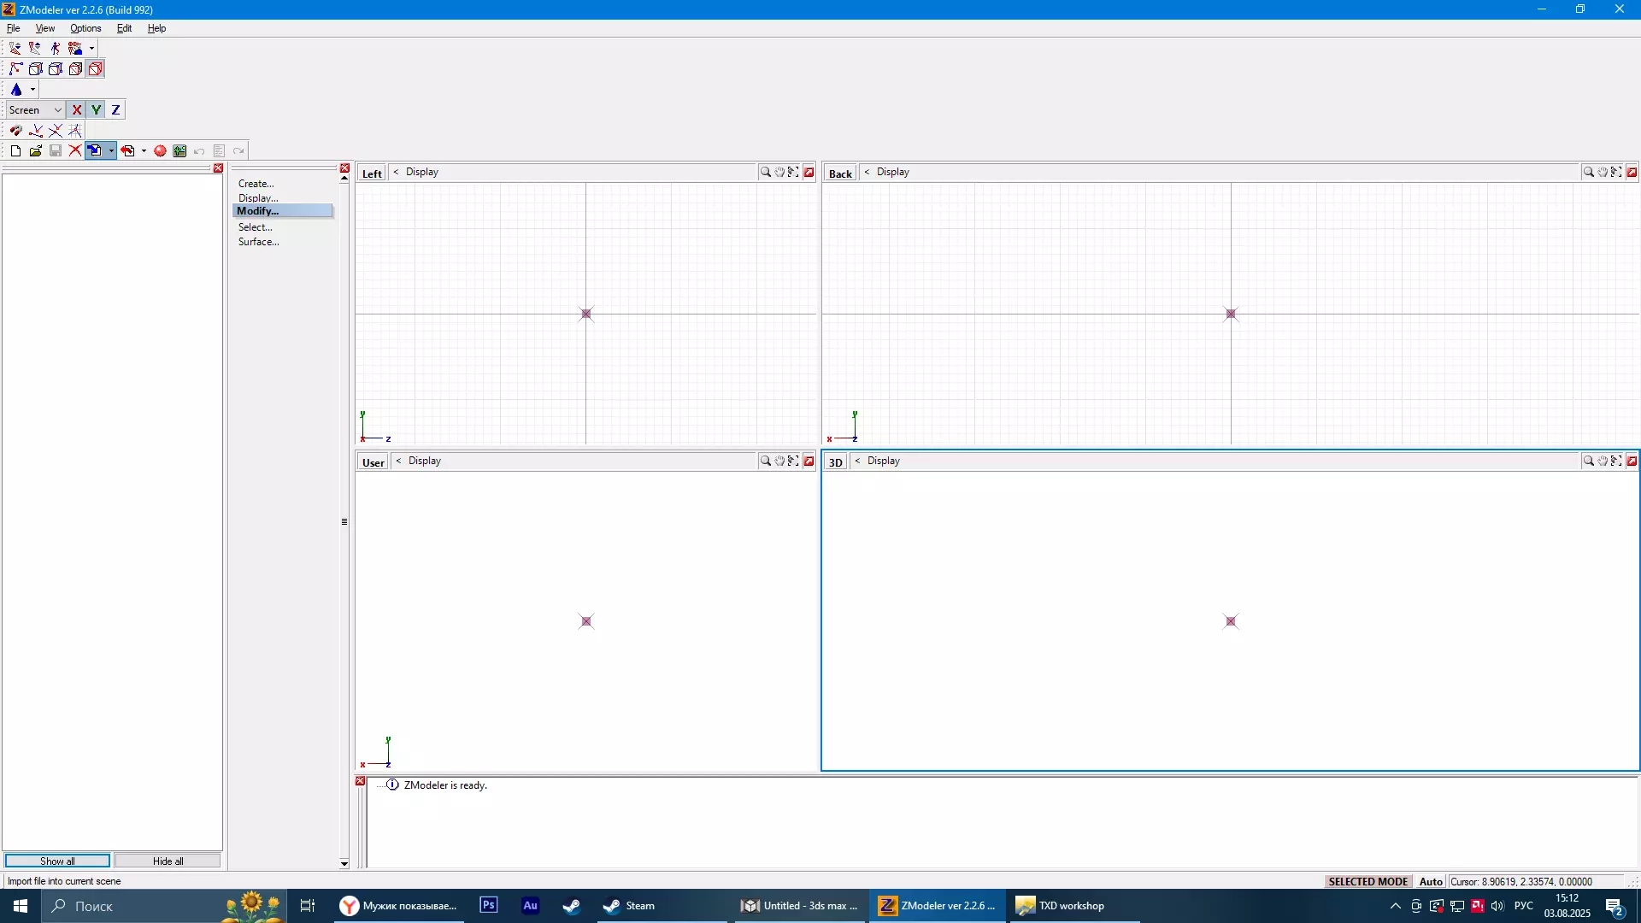1641x923 pixels.
Task: Click the blue cone tool icon
Action: tap(16, 90)
